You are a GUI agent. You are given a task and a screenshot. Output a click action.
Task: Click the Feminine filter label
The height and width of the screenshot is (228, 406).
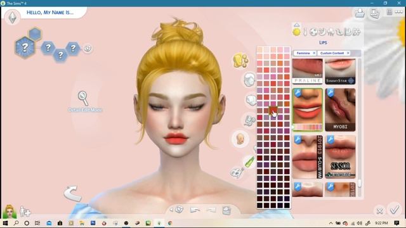(x=303, y=53)
